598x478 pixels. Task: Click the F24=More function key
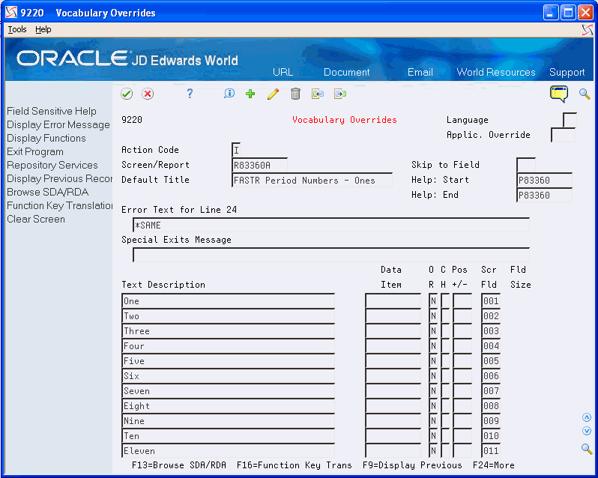tap(494, 465)
